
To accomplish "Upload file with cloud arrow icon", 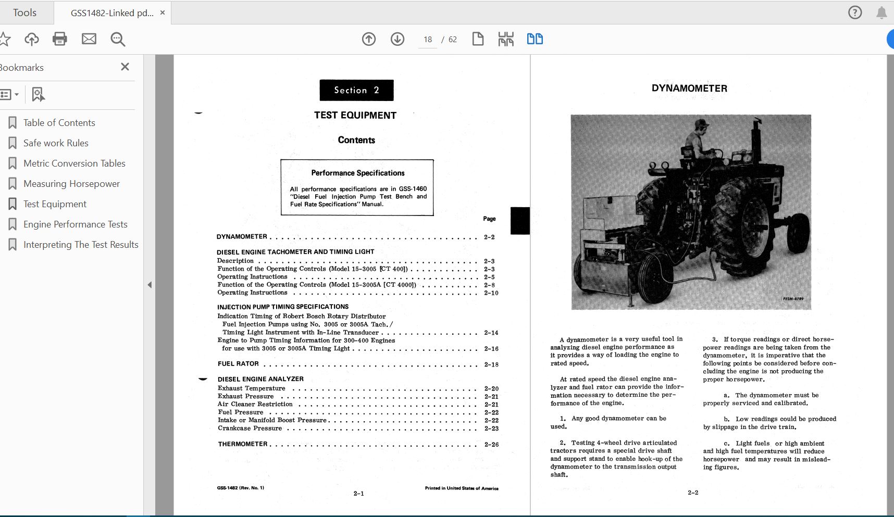I will (32, 39).
